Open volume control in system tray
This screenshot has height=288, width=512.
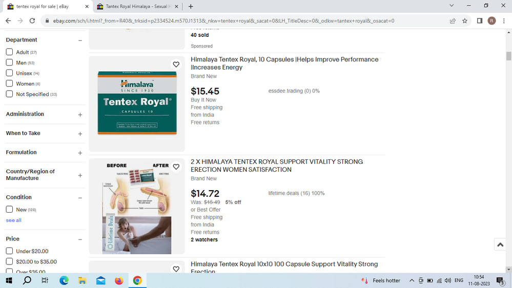click(x=448, y=280)
